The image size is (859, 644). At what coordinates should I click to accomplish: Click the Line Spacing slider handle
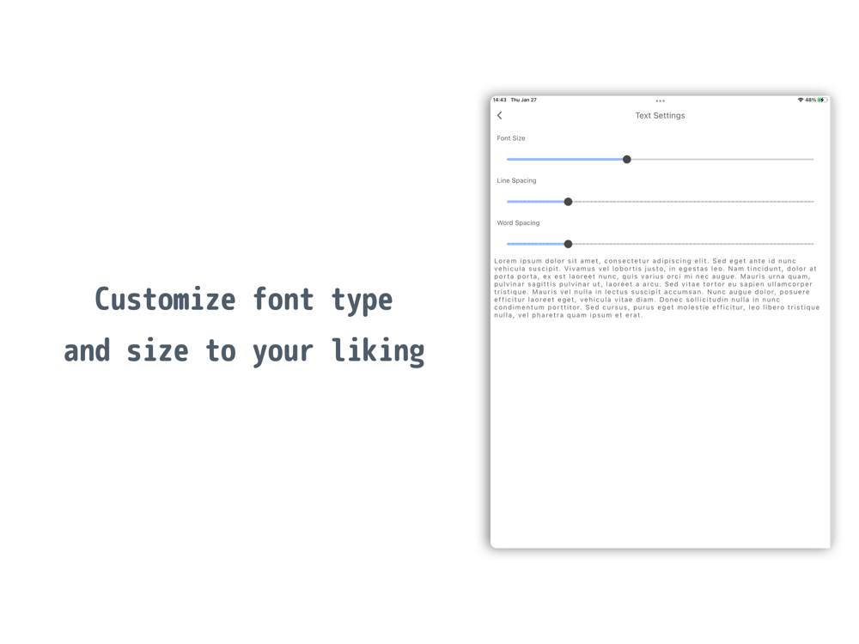(568, 202)
